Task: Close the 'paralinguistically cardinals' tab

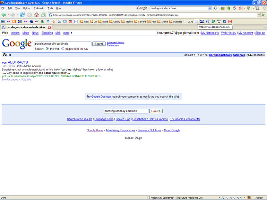Action: coord(49,27)
